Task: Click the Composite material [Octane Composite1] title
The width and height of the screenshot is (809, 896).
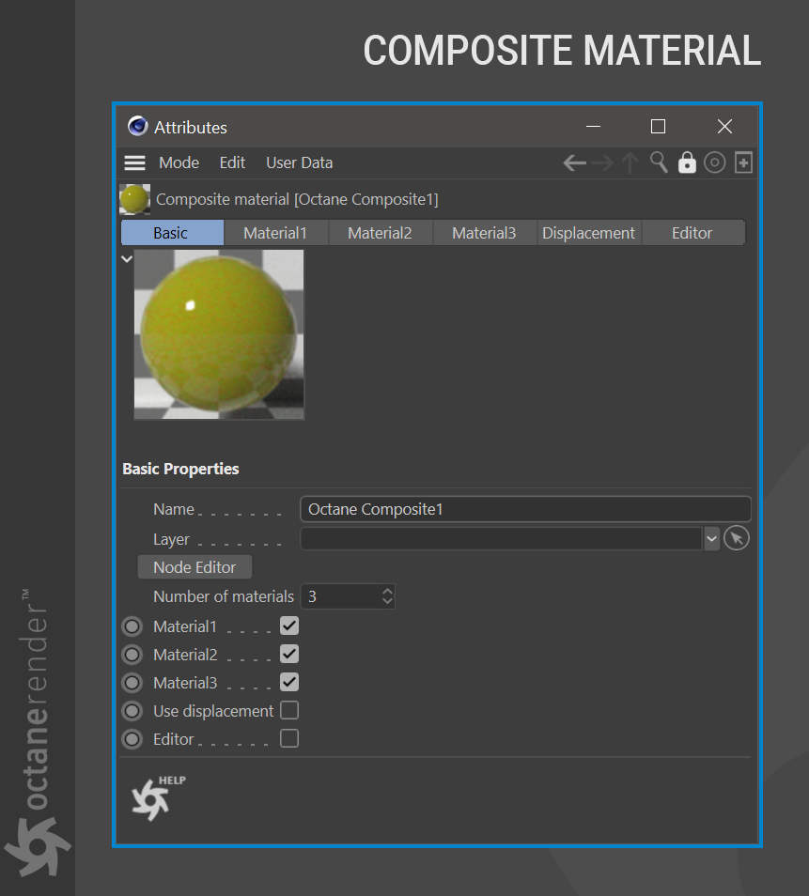Action: [x=297, y=199]
